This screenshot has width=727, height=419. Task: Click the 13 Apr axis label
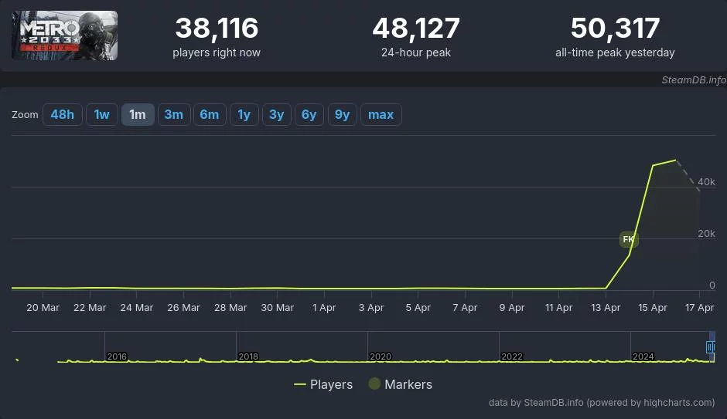click(606, 308)
